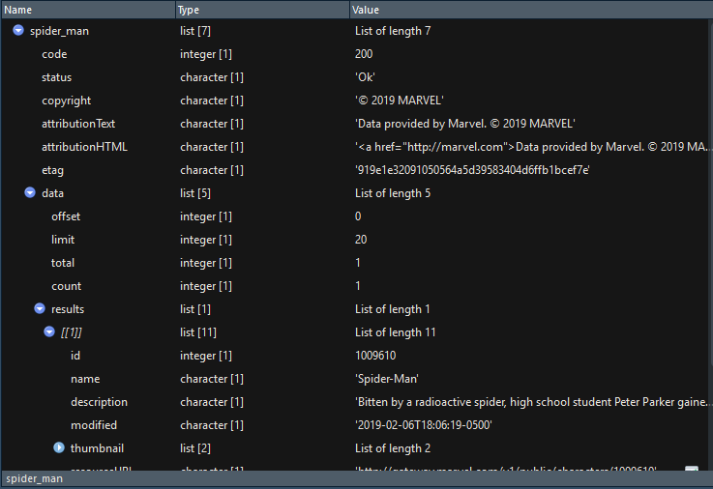713x489 pixels.
Task: Click the 'Ok' status value
Action: [365, 77]
